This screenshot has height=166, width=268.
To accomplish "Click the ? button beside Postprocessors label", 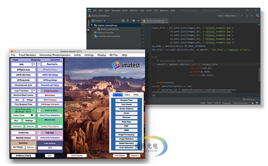I will click(39, 91).
